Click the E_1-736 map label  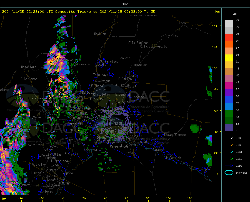tap(172, 36)
